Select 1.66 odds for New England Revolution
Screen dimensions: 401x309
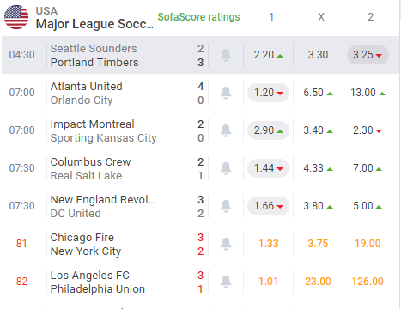tap(268, 206)
